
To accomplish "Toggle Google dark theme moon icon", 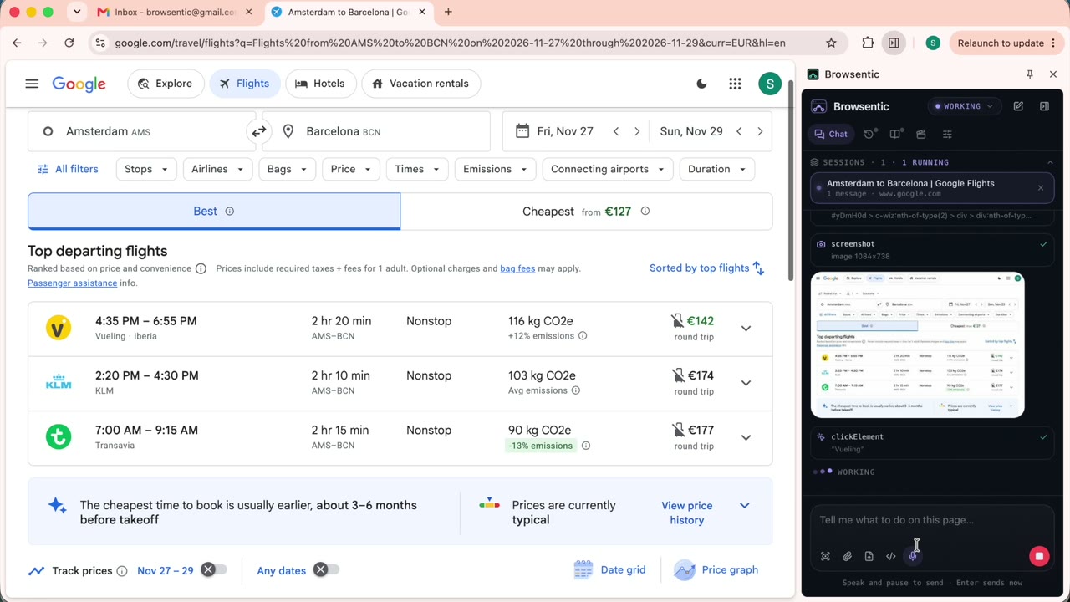I will pos(701,84).
